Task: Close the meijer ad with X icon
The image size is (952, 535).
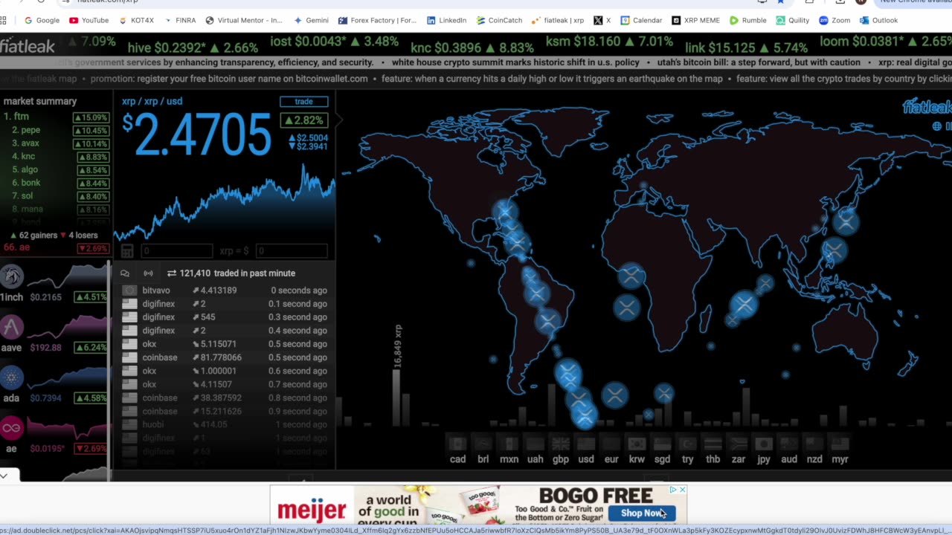Action: (x=682, y=490)
